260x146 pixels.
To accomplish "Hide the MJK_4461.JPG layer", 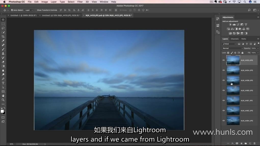I will point(224,100).
